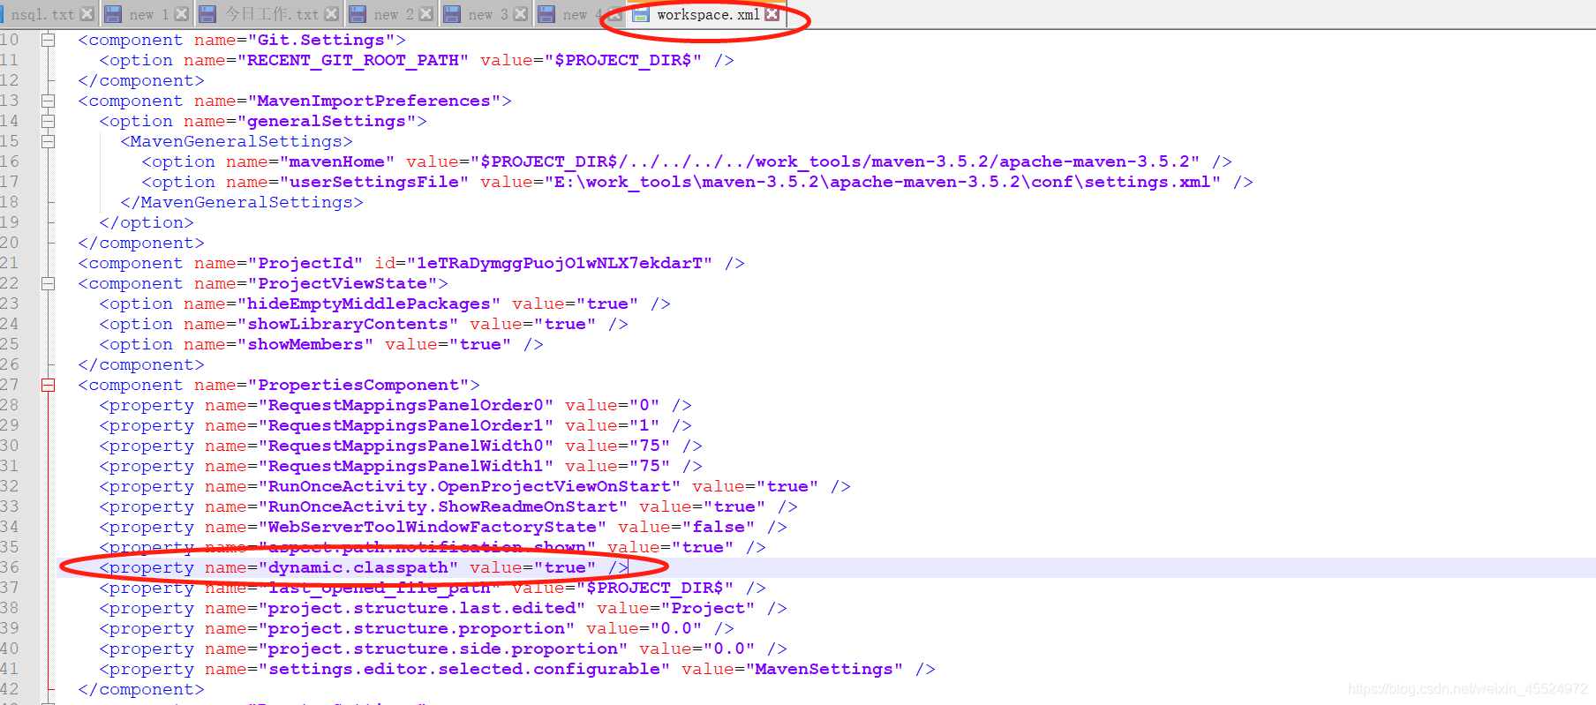Click the project.structure.proportion property line
The width and height of the screenshot is (1596, 705).
coord(417,628)
